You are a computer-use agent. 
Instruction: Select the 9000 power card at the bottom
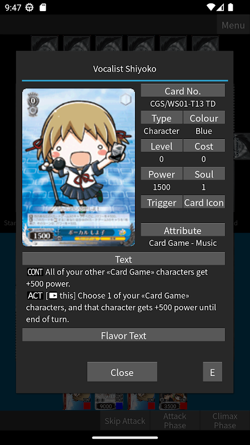point(109,401)
